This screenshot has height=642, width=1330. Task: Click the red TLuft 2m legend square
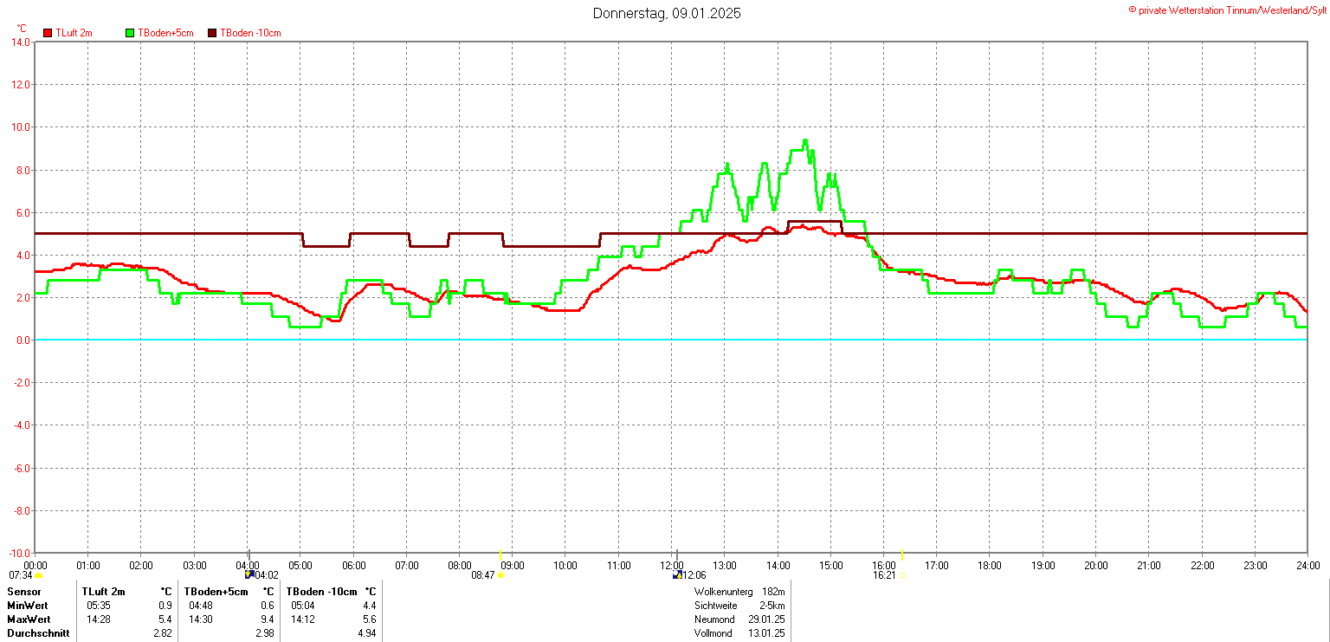coord(48,33)
